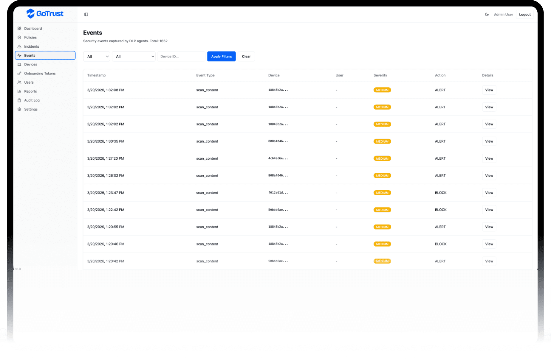Click the Timestamp column header

click(x=96, y=75)
